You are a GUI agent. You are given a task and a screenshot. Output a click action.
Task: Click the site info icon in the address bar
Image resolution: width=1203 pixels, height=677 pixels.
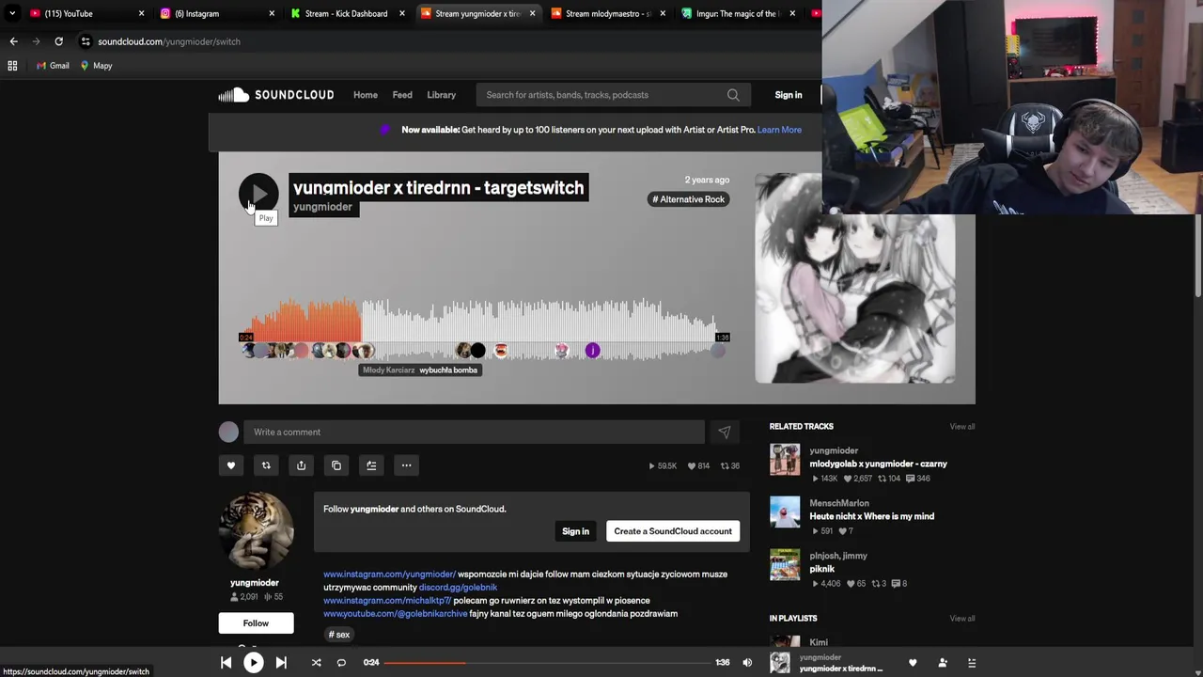pyautogui.click(x=86, y=41)
